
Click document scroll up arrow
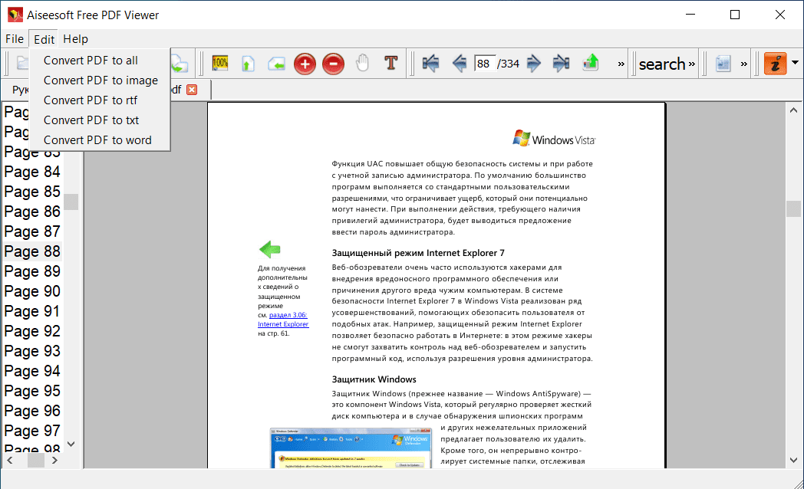793,110
